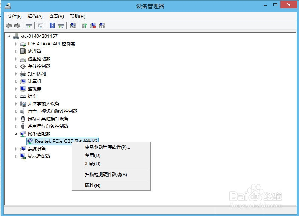Click the Uninstall device toolbar icon

(93, 25)
